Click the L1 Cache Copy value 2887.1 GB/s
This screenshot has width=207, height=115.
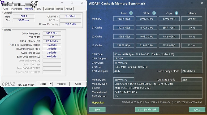point(169,28)
